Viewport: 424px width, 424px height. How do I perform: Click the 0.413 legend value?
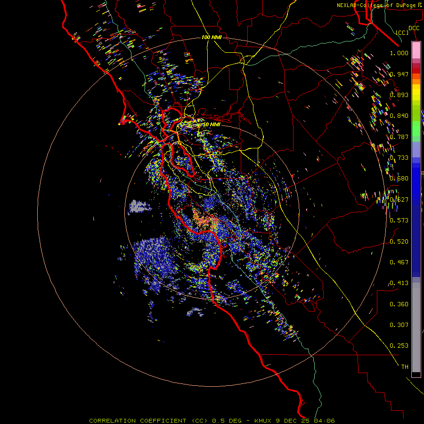point(399,283)
